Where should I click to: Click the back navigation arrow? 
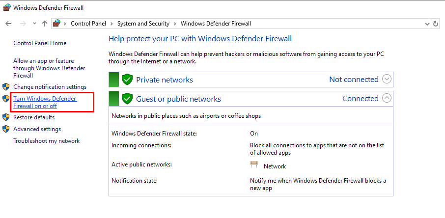pos(8,24)
